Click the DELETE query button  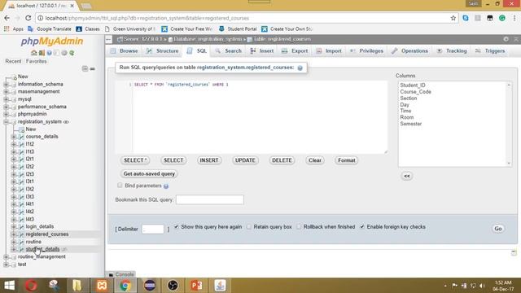pos(282,160)
